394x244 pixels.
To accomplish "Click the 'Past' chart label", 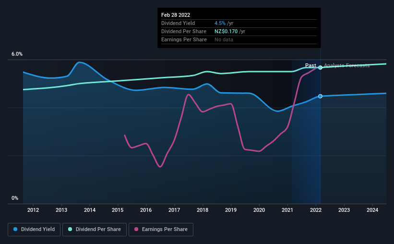I will tap(310, 65).
